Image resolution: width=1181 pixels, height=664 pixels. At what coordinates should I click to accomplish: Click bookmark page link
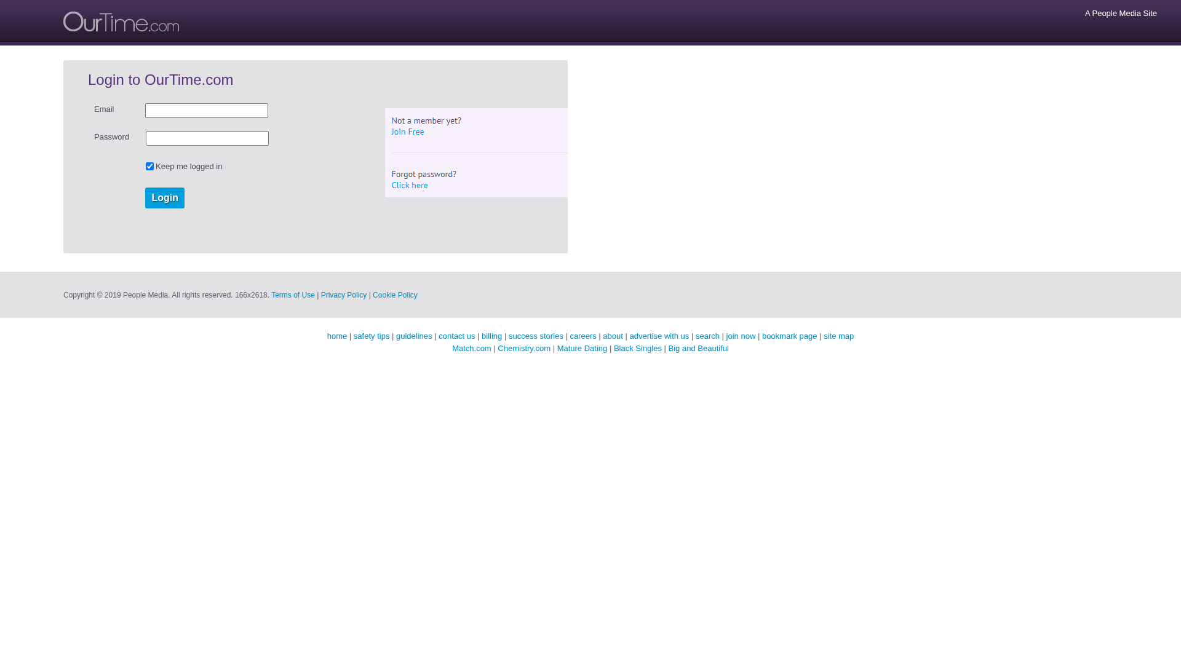(x=790, y=336)
